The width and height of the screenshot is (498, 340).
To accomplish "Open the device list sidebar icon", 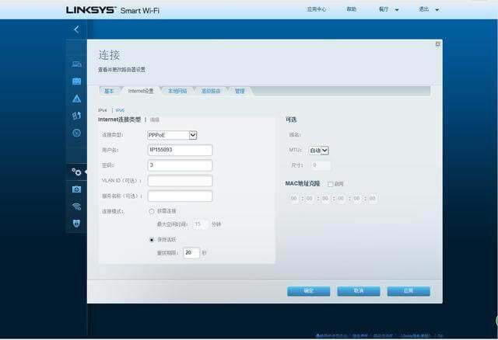I will point(76,64).
